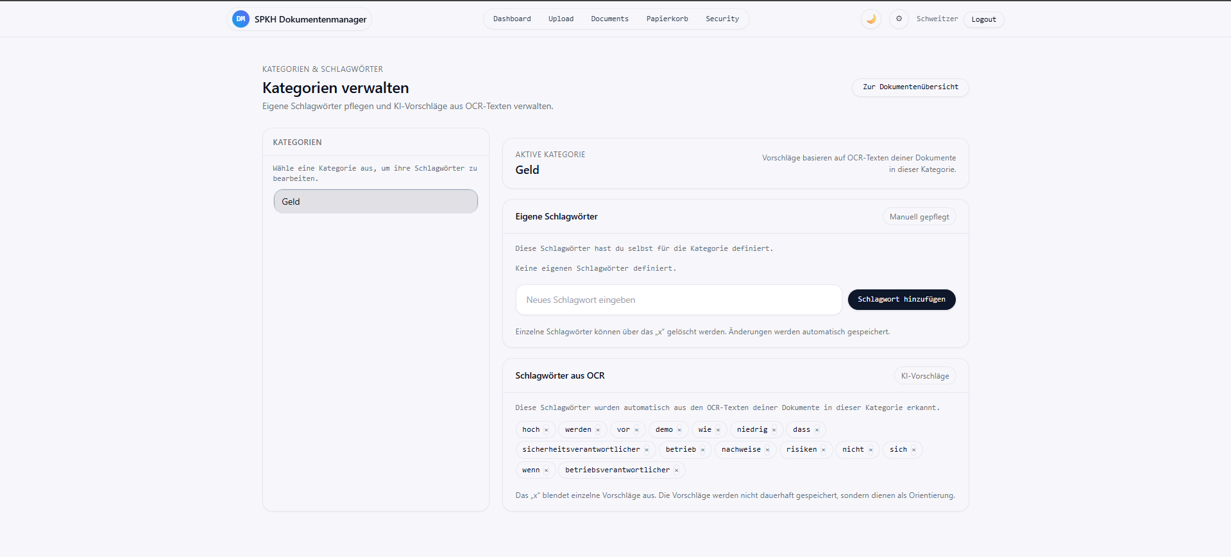Viewport: 1231px width, 557px height.
Task: Toggle dark mode with the moon icon
Action: [x=870, y=19]
